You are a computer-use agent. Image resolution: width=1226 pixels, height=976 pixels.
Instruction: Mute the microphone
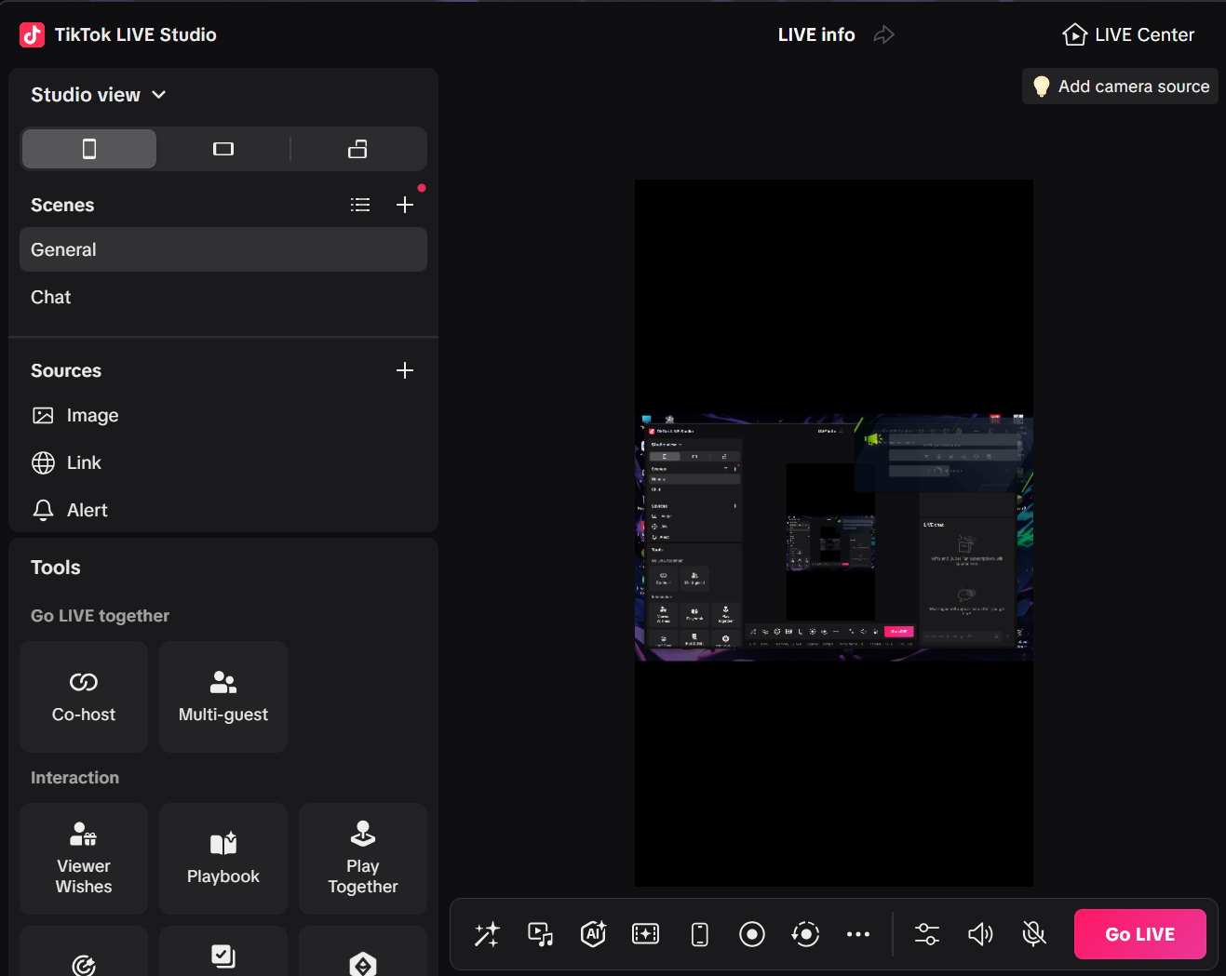[x=1033, y=934]
